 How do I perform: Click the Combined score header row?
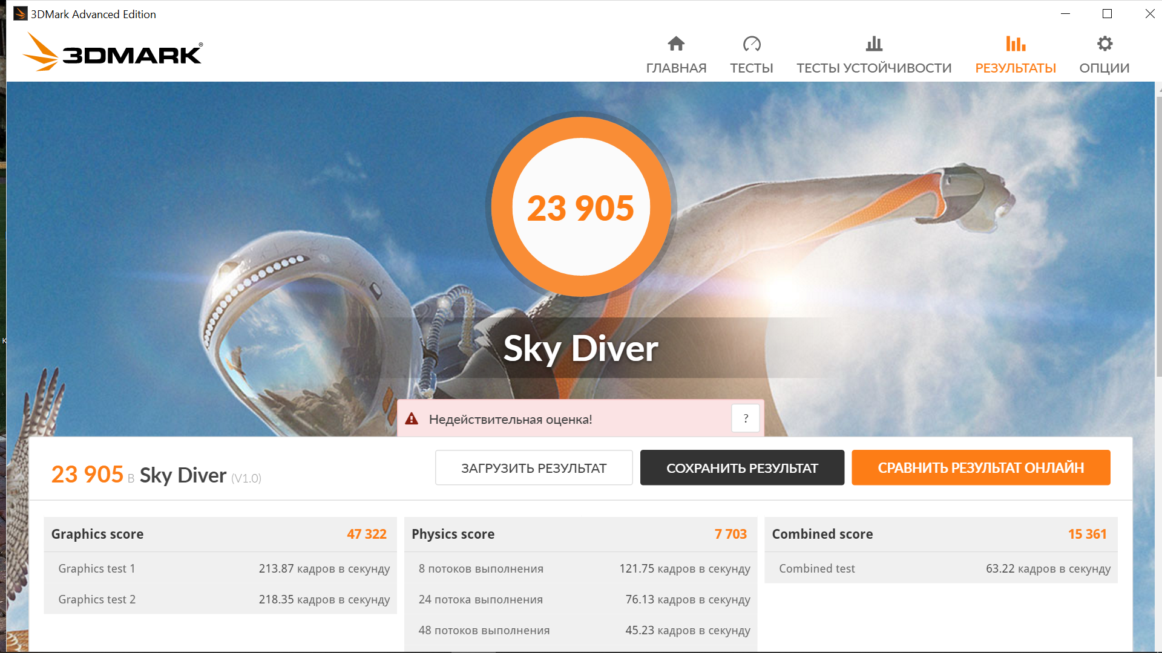click(940, 534)
